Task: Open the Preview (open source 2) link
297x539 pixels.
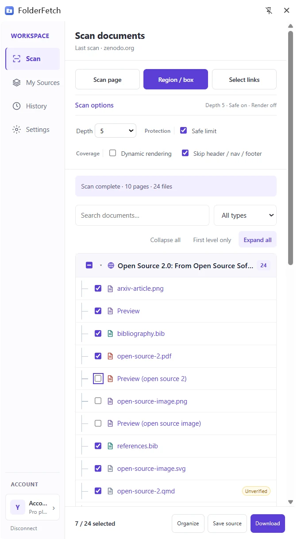Action: click(152, 379)
